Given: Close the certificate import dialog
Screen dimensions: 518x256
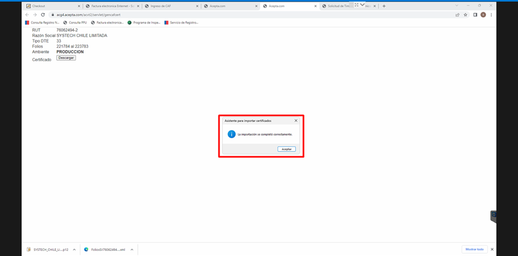Looking at the screenshot, I should pyautogui.click(x=296, y=120).
